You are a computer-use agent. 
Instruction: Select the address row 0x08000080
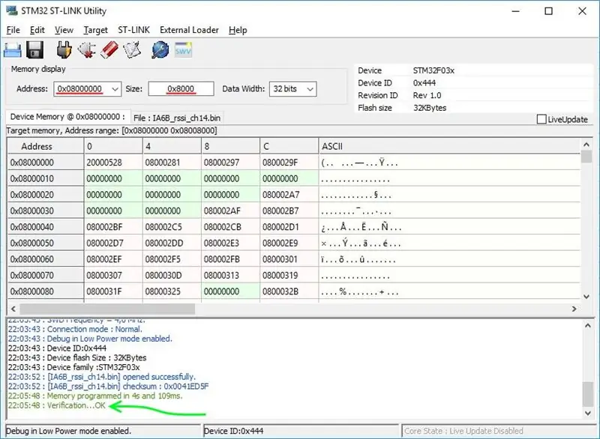(x=46, y=291)
